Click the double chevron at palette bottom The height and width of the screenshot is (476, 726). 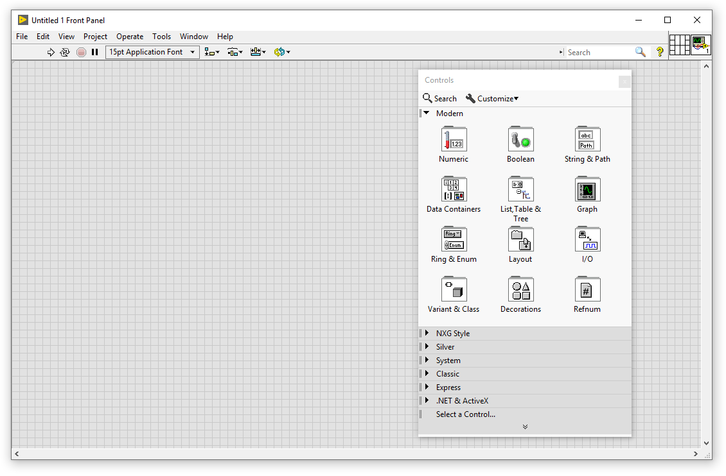pos(525,427)
